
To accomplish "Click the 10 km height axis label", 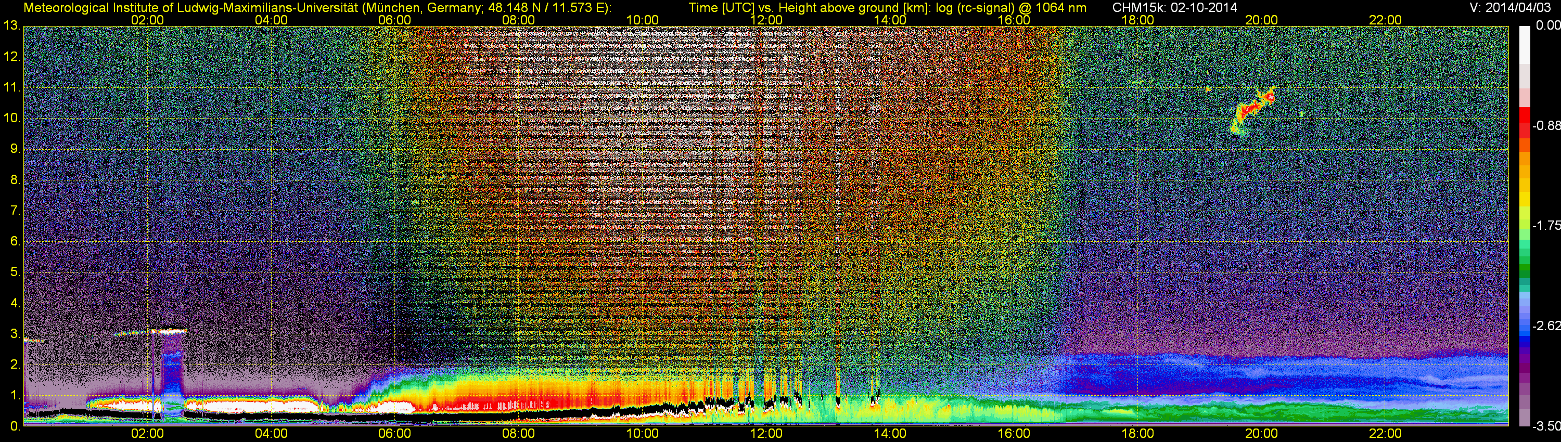I will coord(11,118).
